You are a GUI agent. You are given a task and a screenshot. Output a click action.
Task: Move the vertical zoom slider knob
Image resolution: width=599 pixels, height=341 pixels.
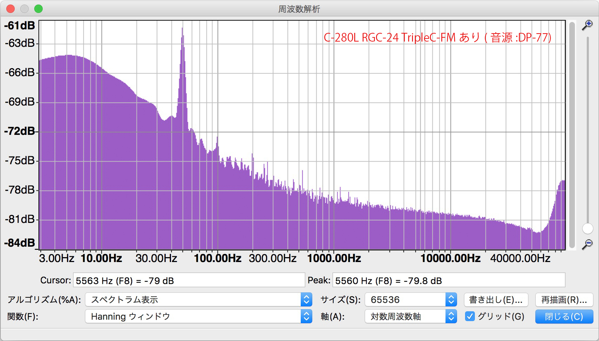587,228
